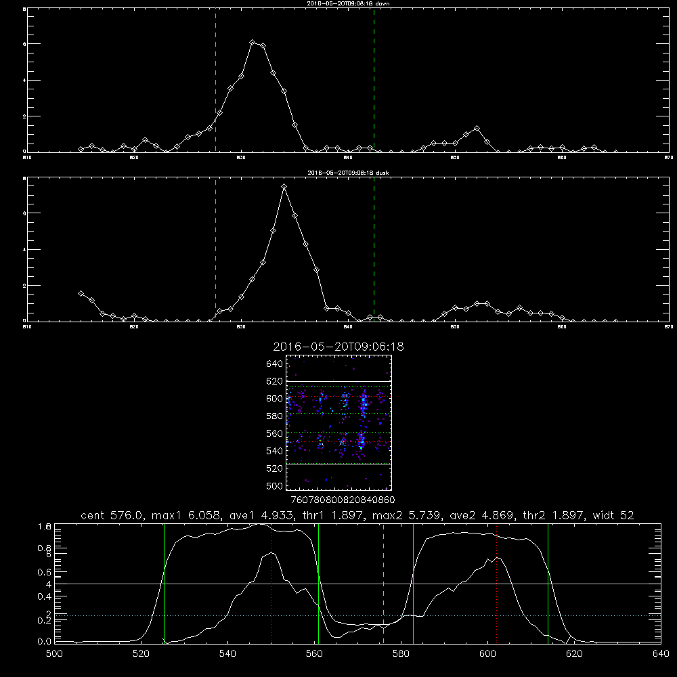Click the solid green line near 525
Screen dimensions: 677x677
164,584
